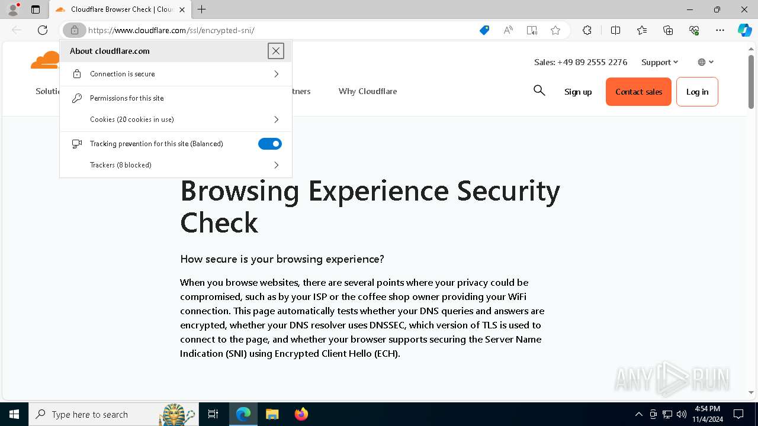Viewport: 758px width, 426px height.
Task: Select the Cloudflare Browser Check tab
Action: coord(120,9)
